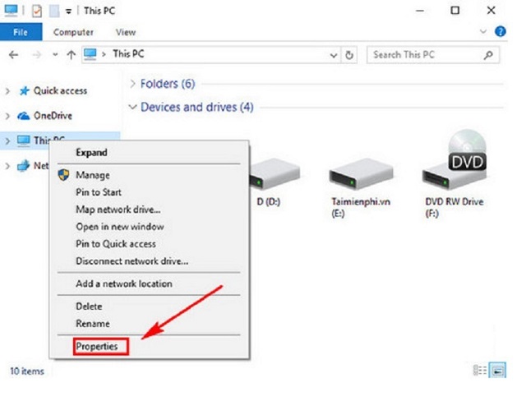Expand the Network tree node
Viewport: 526px width, 396px height.
click(x=7, y=166)
